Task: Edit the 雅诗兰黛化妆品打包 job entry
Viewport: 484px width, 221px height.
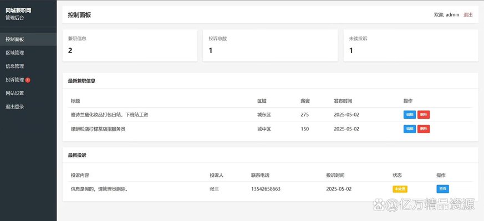Action: 410,114
